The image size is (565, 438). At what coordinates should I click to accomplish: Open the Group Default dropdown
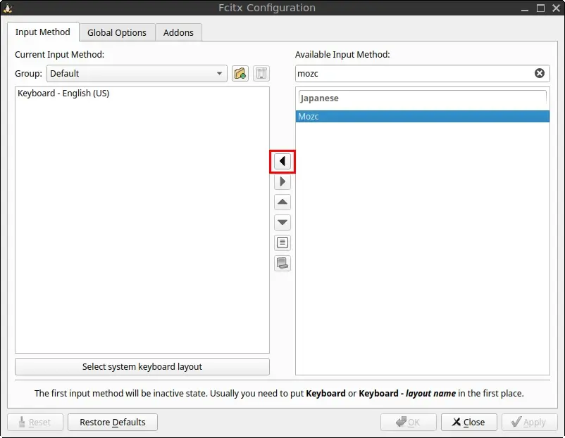coord(137,74)
